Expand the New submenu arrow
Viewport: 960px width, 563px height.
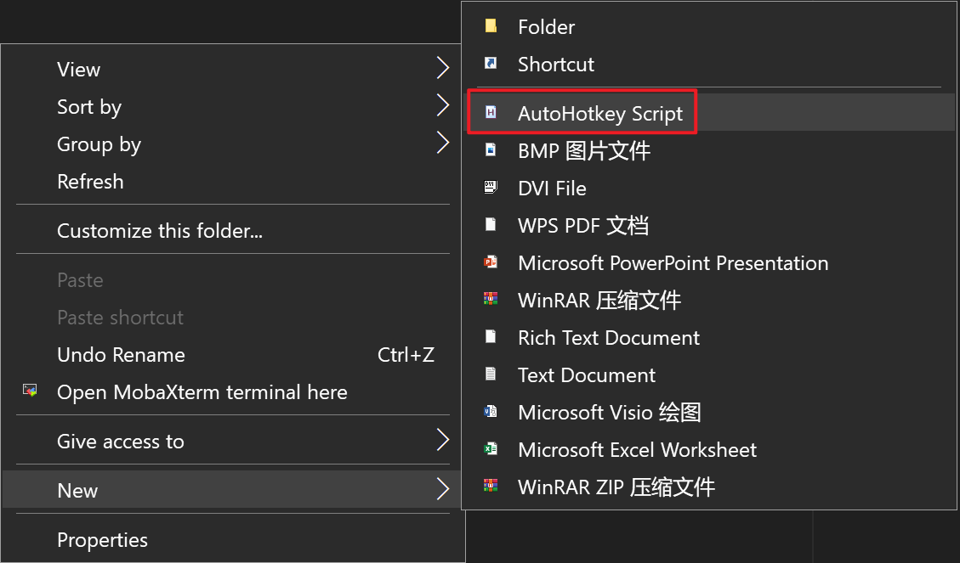click(443, 489)
